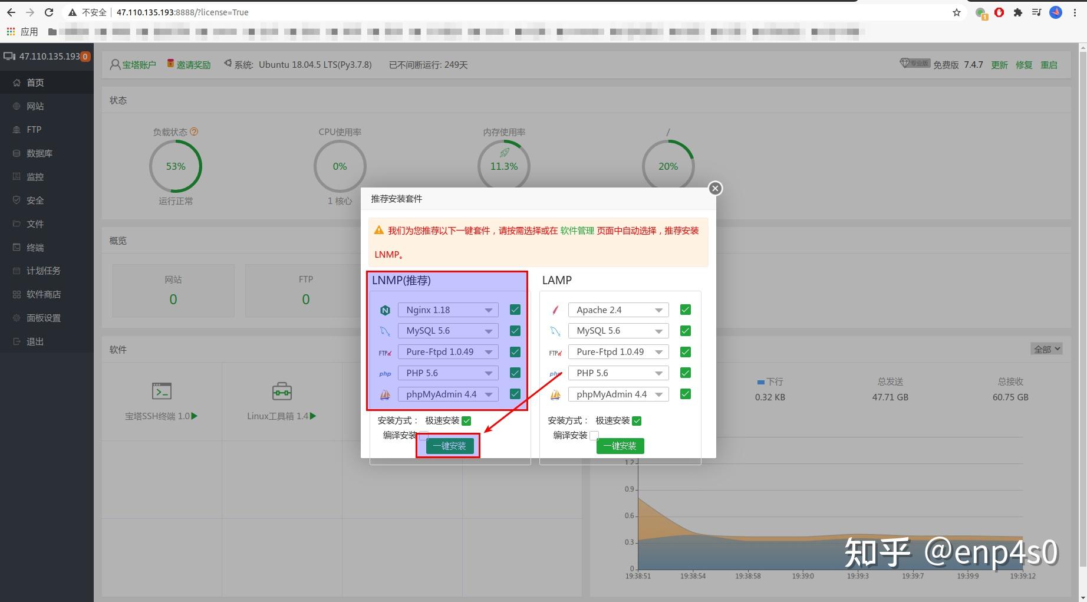
Task: Open the LNMP PHP 5.6 version dropdown
Action: (448, 373)
